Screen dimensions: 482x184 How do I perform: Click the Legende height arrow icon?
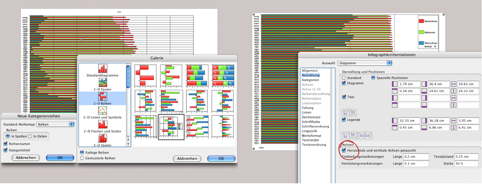pos(454,127)
